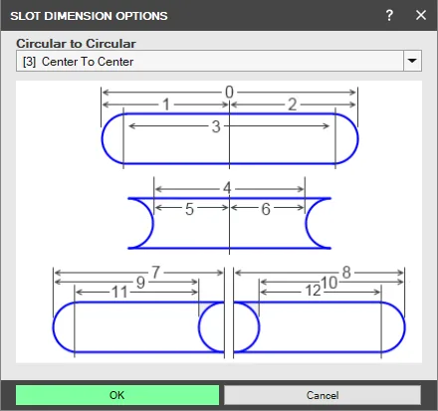Click dimension label 5 in the diagram
Image resolution: width=438 pixels, height=411 pixels.
click(189, 209)
